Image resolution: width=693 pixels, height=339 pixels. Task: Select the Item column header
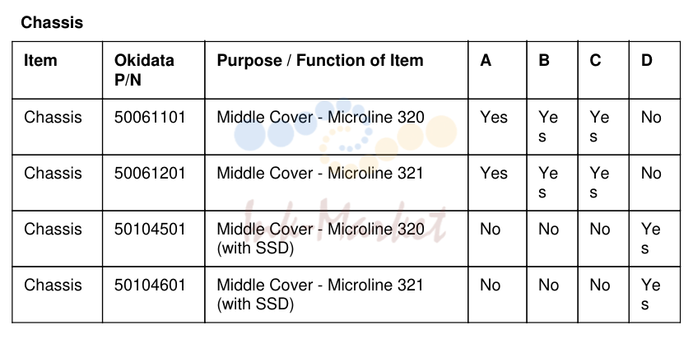[40, 61]
